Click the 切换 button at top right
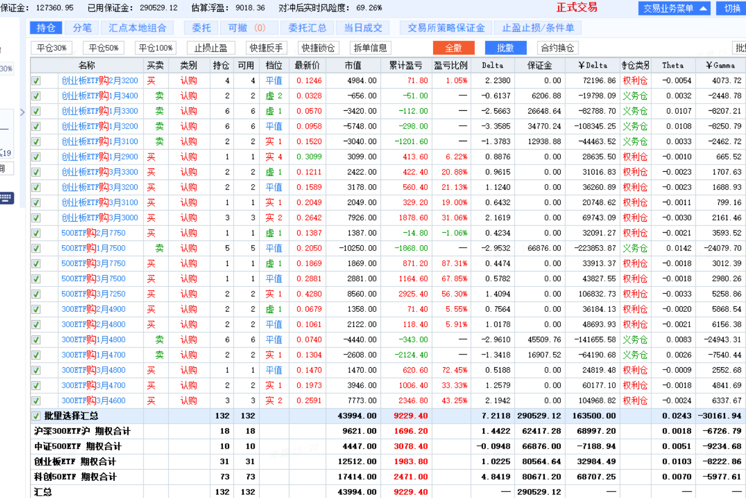746x498 pixels. pyautogui.click(x=732, y=8)
